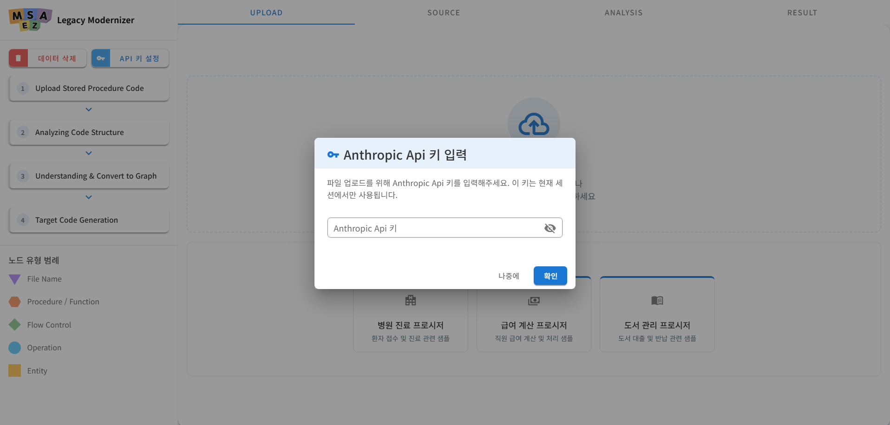Click the payroll money sample icon

click(x=534, y=301)
